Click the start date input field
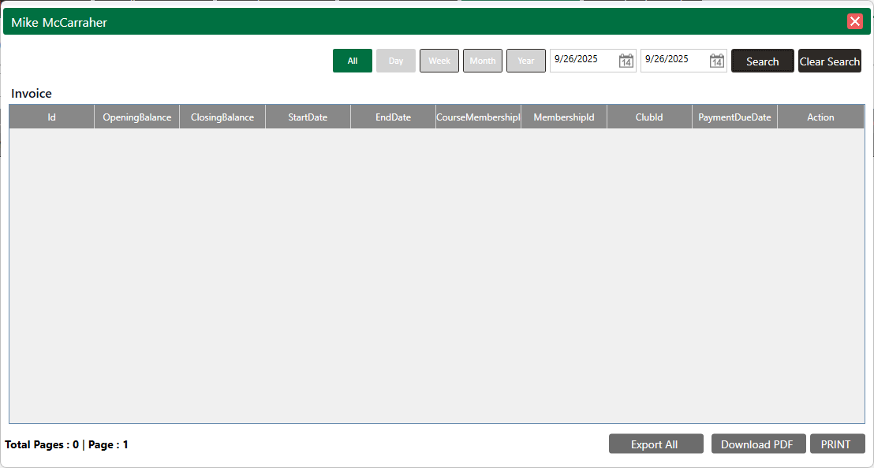The image size is (874, 468). (x=582, y=60)
